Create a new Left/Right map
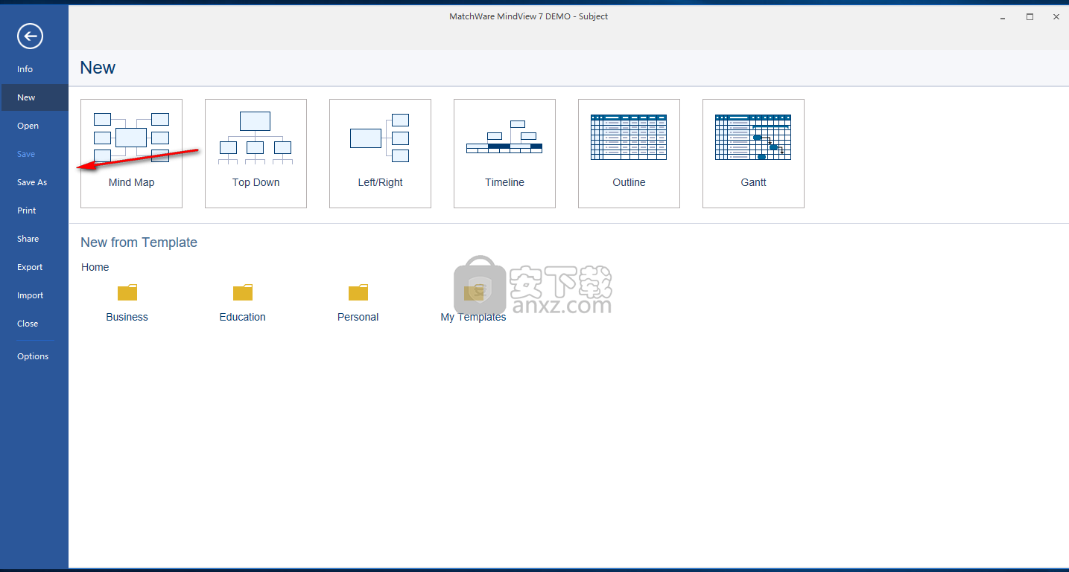The image size is (1069, 572). click(x=380, y=153)
